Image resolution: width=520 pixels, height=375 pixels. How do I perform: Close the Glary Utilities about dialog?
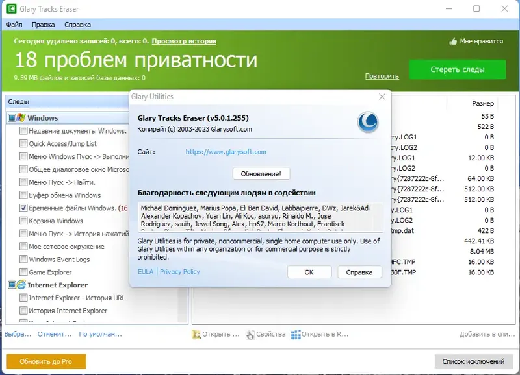point(382,97)
